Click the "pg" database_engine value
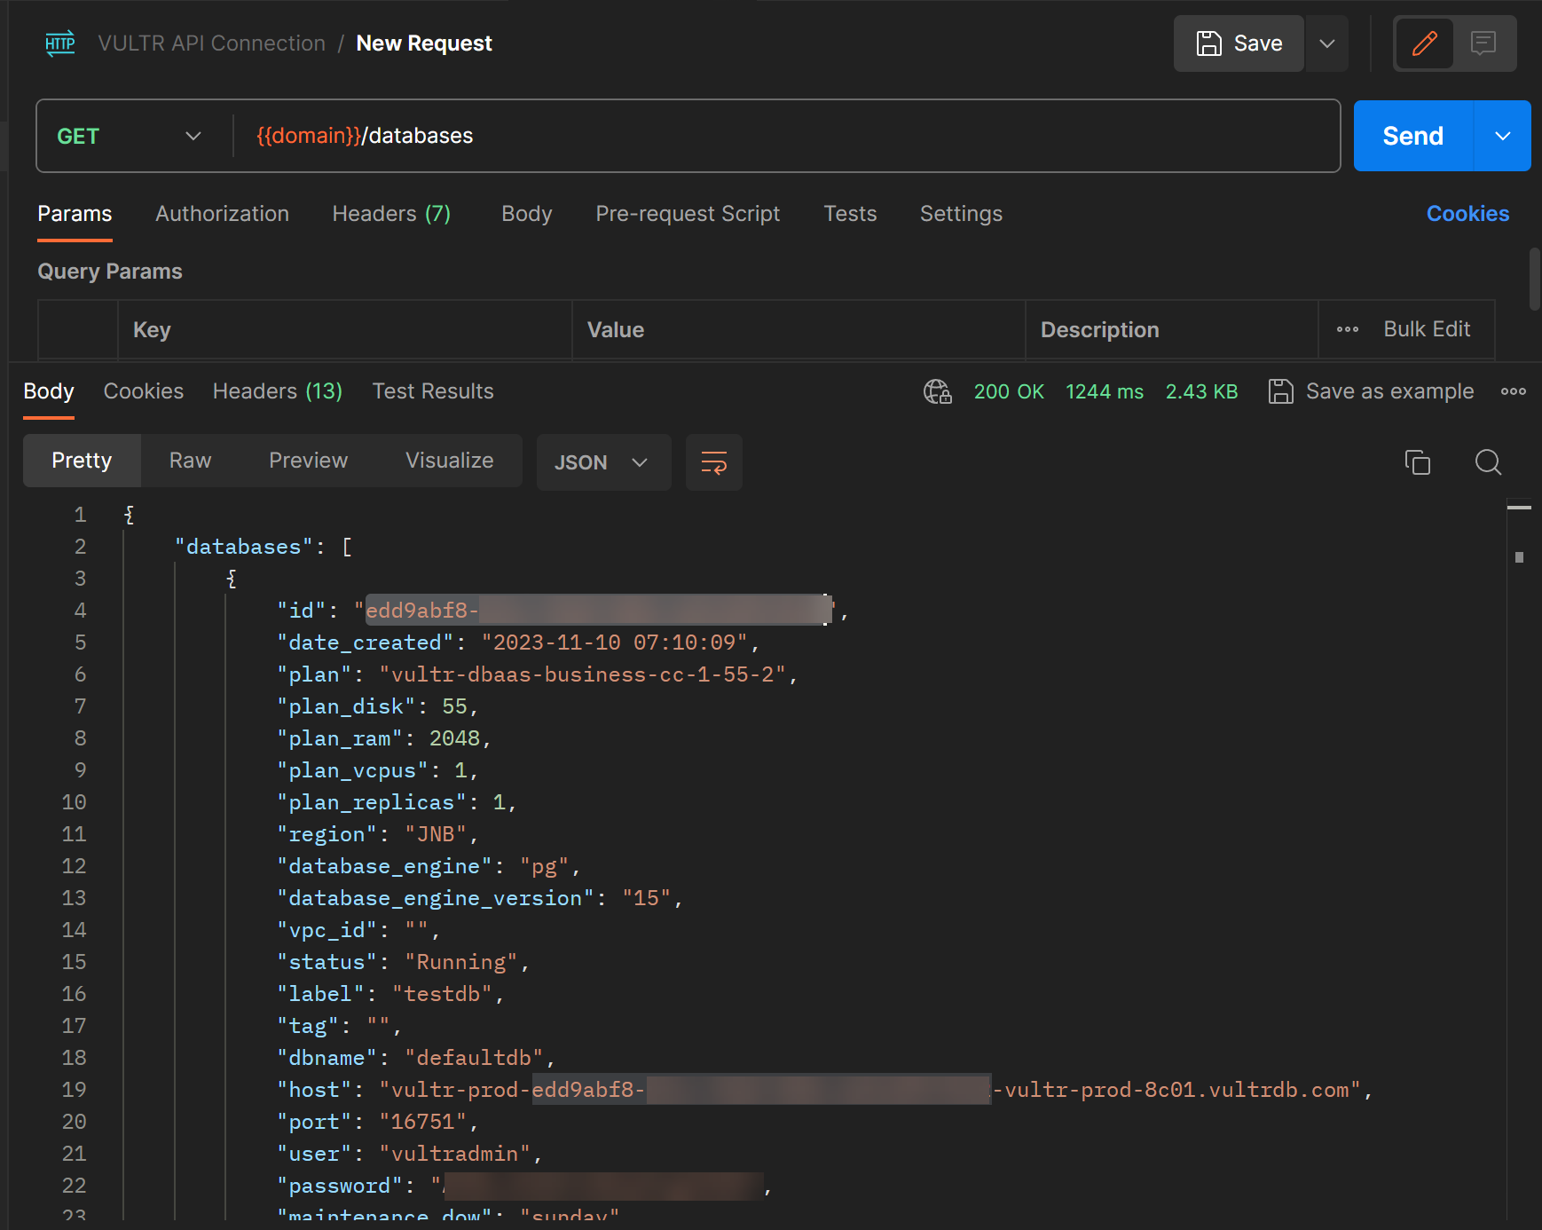 pos(544,866)
